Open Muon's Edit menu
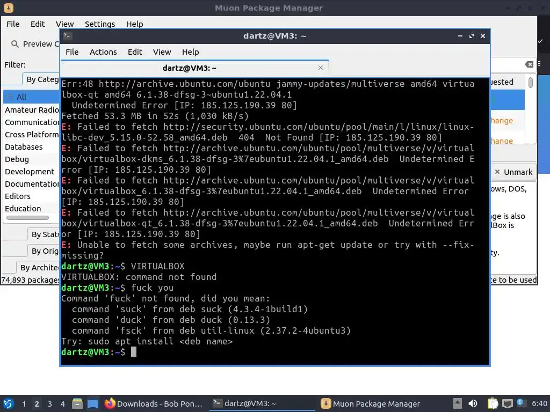 [x=38, y=24]
